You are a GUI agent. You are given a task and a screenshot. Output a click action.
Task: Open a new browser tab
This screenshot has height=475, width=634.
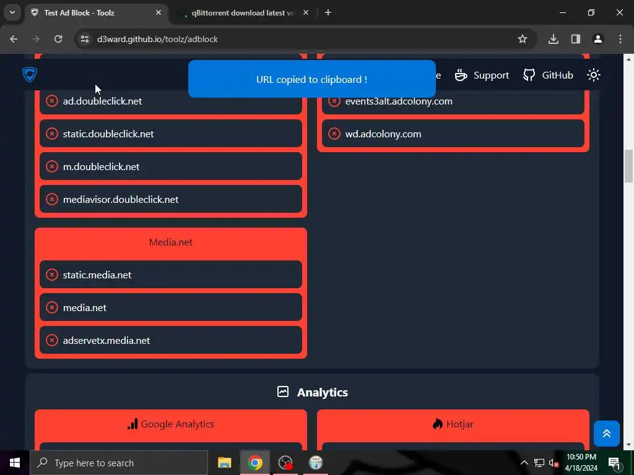click(x=328, y=13)
